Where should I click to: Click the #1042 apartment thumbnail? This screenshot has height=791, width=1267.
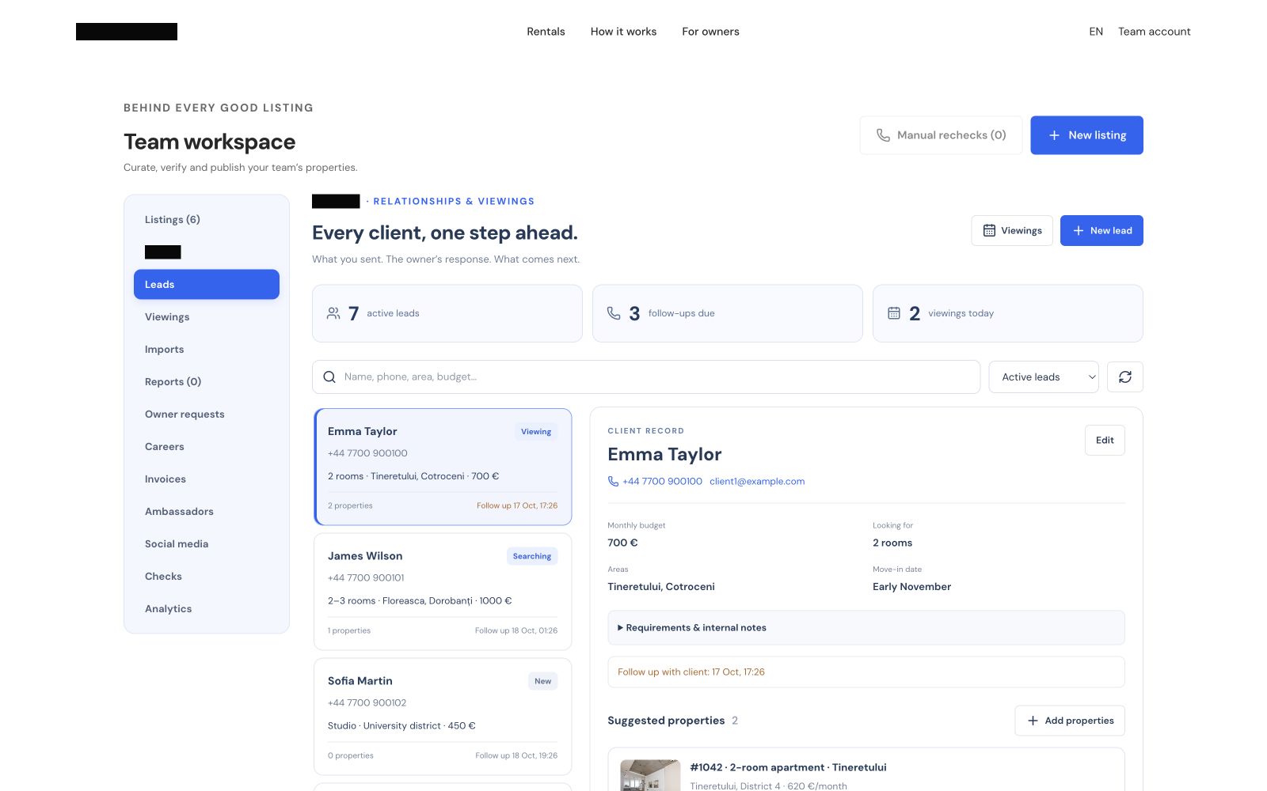pos(650,775)
